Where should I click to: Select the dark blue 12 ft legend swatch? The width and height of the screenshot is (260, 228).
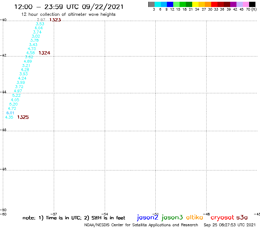[170, 4]
